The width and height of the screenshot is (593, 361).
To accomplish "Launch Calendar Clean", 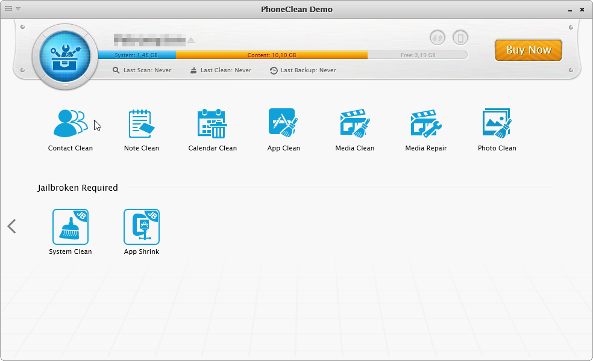I will point(213,130).
